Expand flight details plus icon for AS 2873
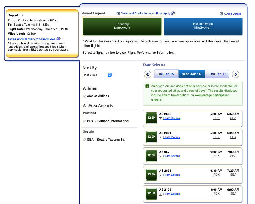Viewport: 255px width, 204px height. coord(160,175)
